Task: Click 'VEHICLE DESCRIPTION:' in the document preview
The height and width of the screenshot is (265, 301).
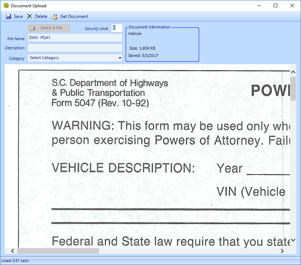Action: click(x=123, y=168)
